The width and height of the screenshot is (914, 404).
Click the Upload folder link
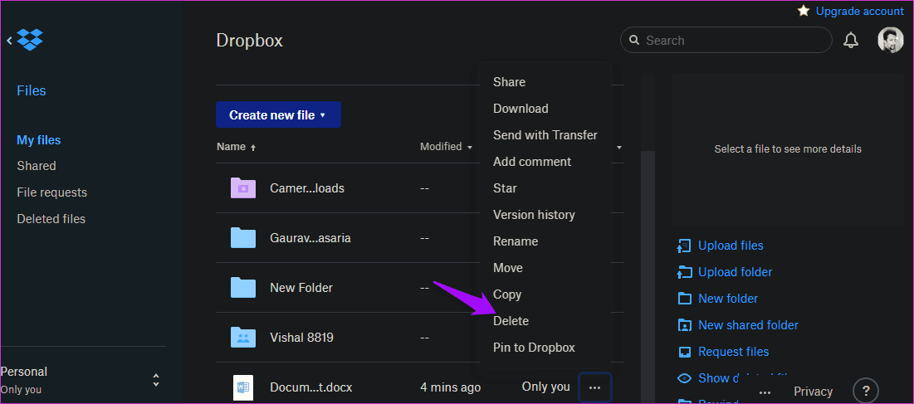click(x=735, y=272)
